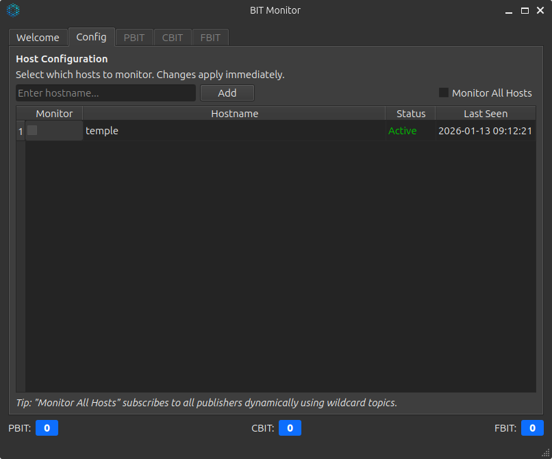Open the PBIT tab

pos(134,37)
